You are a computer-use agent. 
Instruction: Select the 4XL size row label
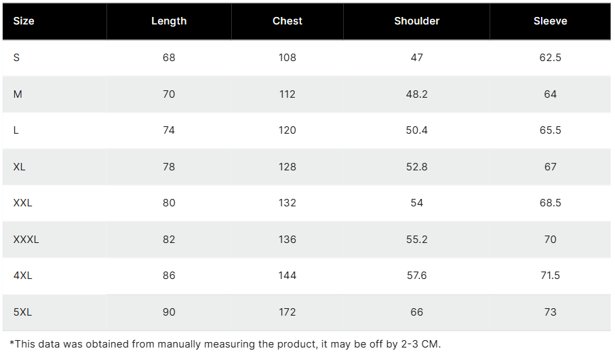(23, 276)
